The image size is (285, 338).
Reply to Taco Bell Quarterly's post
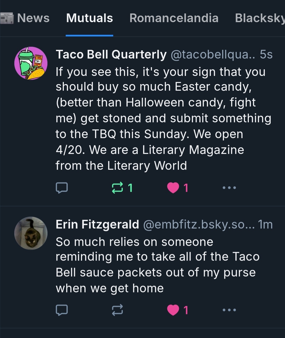(62, 188)
